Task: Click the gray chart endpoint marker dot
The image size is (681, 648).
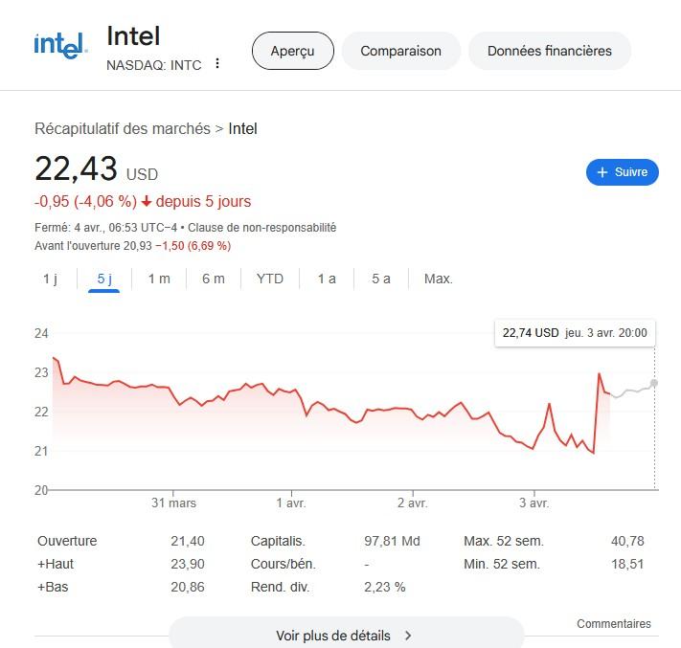Action: point(654,383)
